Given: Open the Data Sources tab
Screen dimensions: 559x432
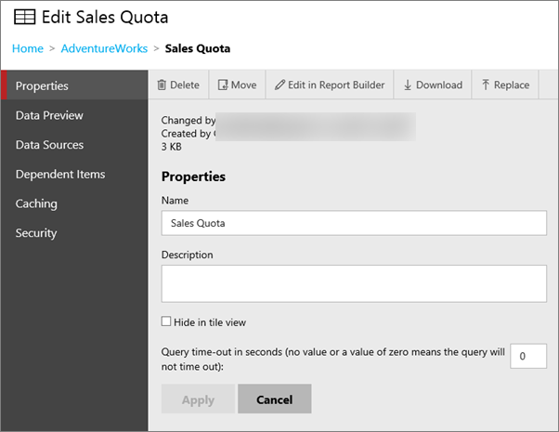Looking at the screenshot, I should click(x=74, y=145).
